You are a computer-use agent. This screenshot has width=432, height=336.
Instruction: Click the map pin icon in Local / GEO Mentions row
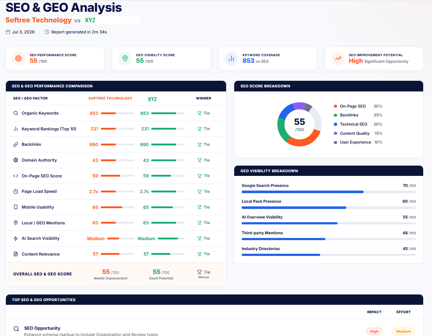click(16, 223)
